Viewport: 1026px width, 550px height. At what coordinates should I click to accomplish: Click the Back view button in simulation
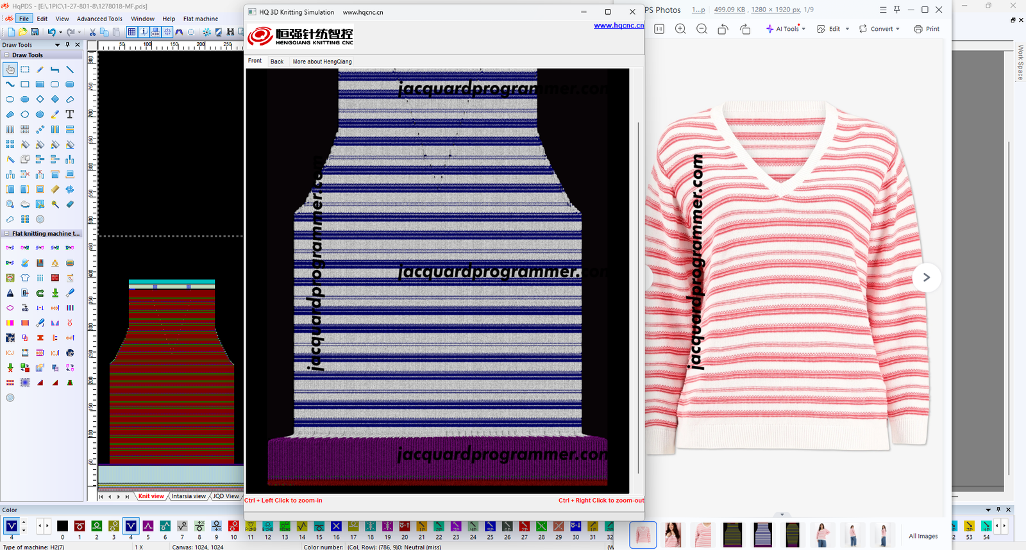[276, 62]
